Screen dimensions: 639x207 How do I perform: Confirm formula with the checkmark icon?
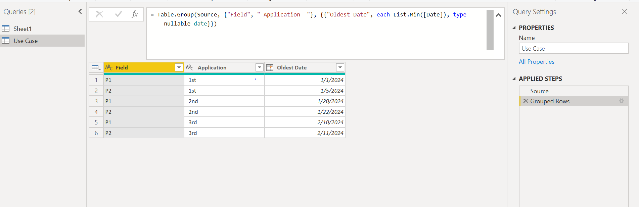coord(118,14)
